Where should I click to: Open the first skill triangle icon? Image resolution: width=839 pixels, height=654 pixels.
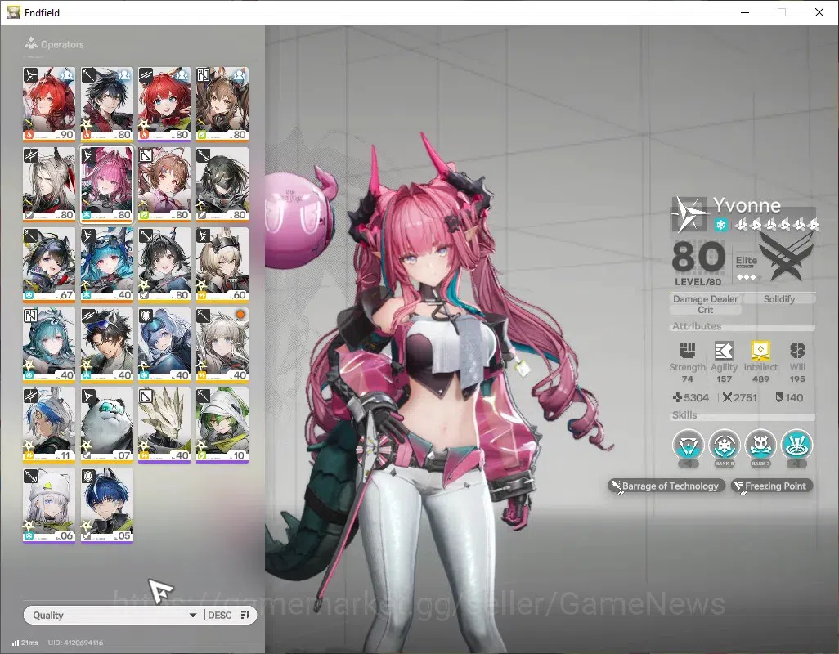click(x=688, y=445)
